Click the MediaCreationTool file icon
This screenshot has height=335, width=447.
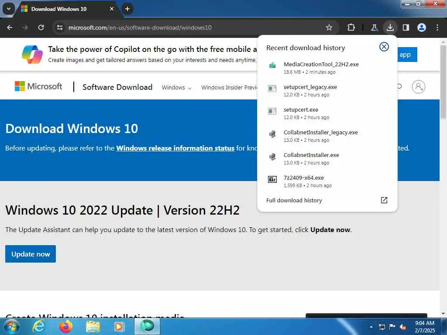tap(272, 65)
